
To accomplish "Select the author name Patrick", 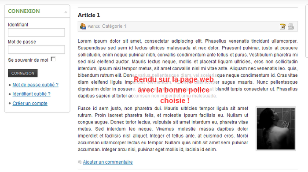I will pos(94,26).
